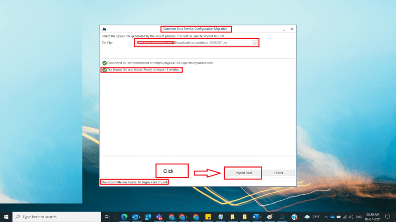Click the Import Data button
The width and height of the screenshot is (396, 222).
point(244,173)
